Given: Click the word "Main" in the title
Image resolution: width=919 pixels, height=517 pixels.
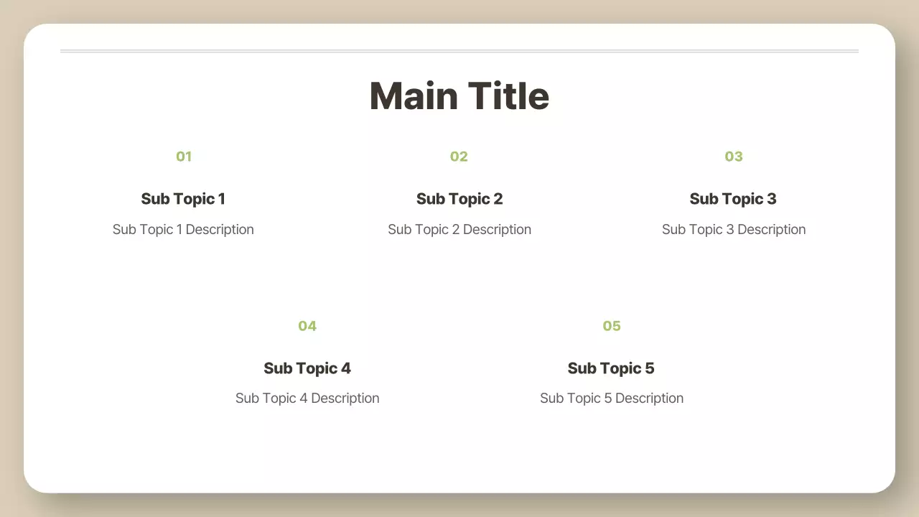Looking at the screenshot, I should pos(412,96).
